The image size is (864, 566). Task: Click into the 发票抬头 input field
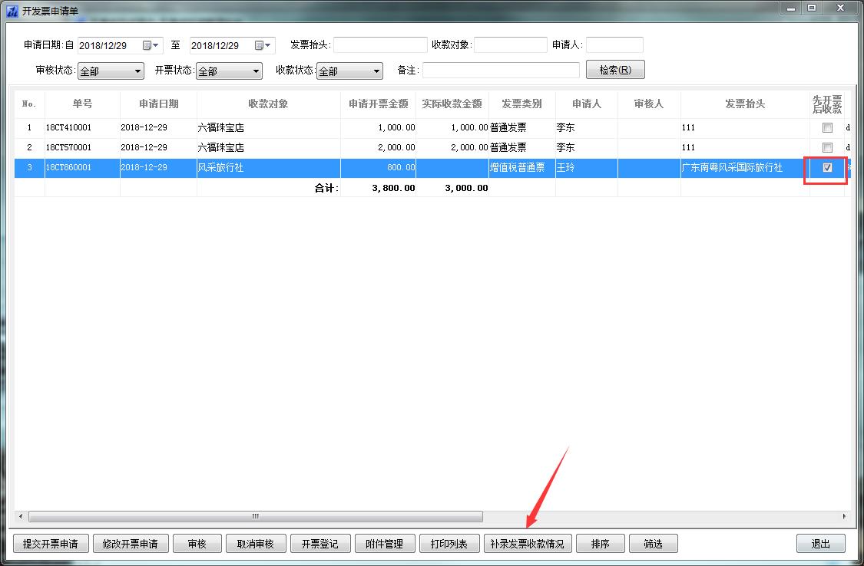pyautogui.click(x=380, y=45)
